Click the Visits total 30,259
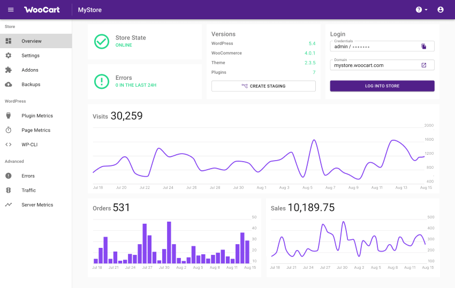This screenshot has height=288, width=455. pos(126,116)
